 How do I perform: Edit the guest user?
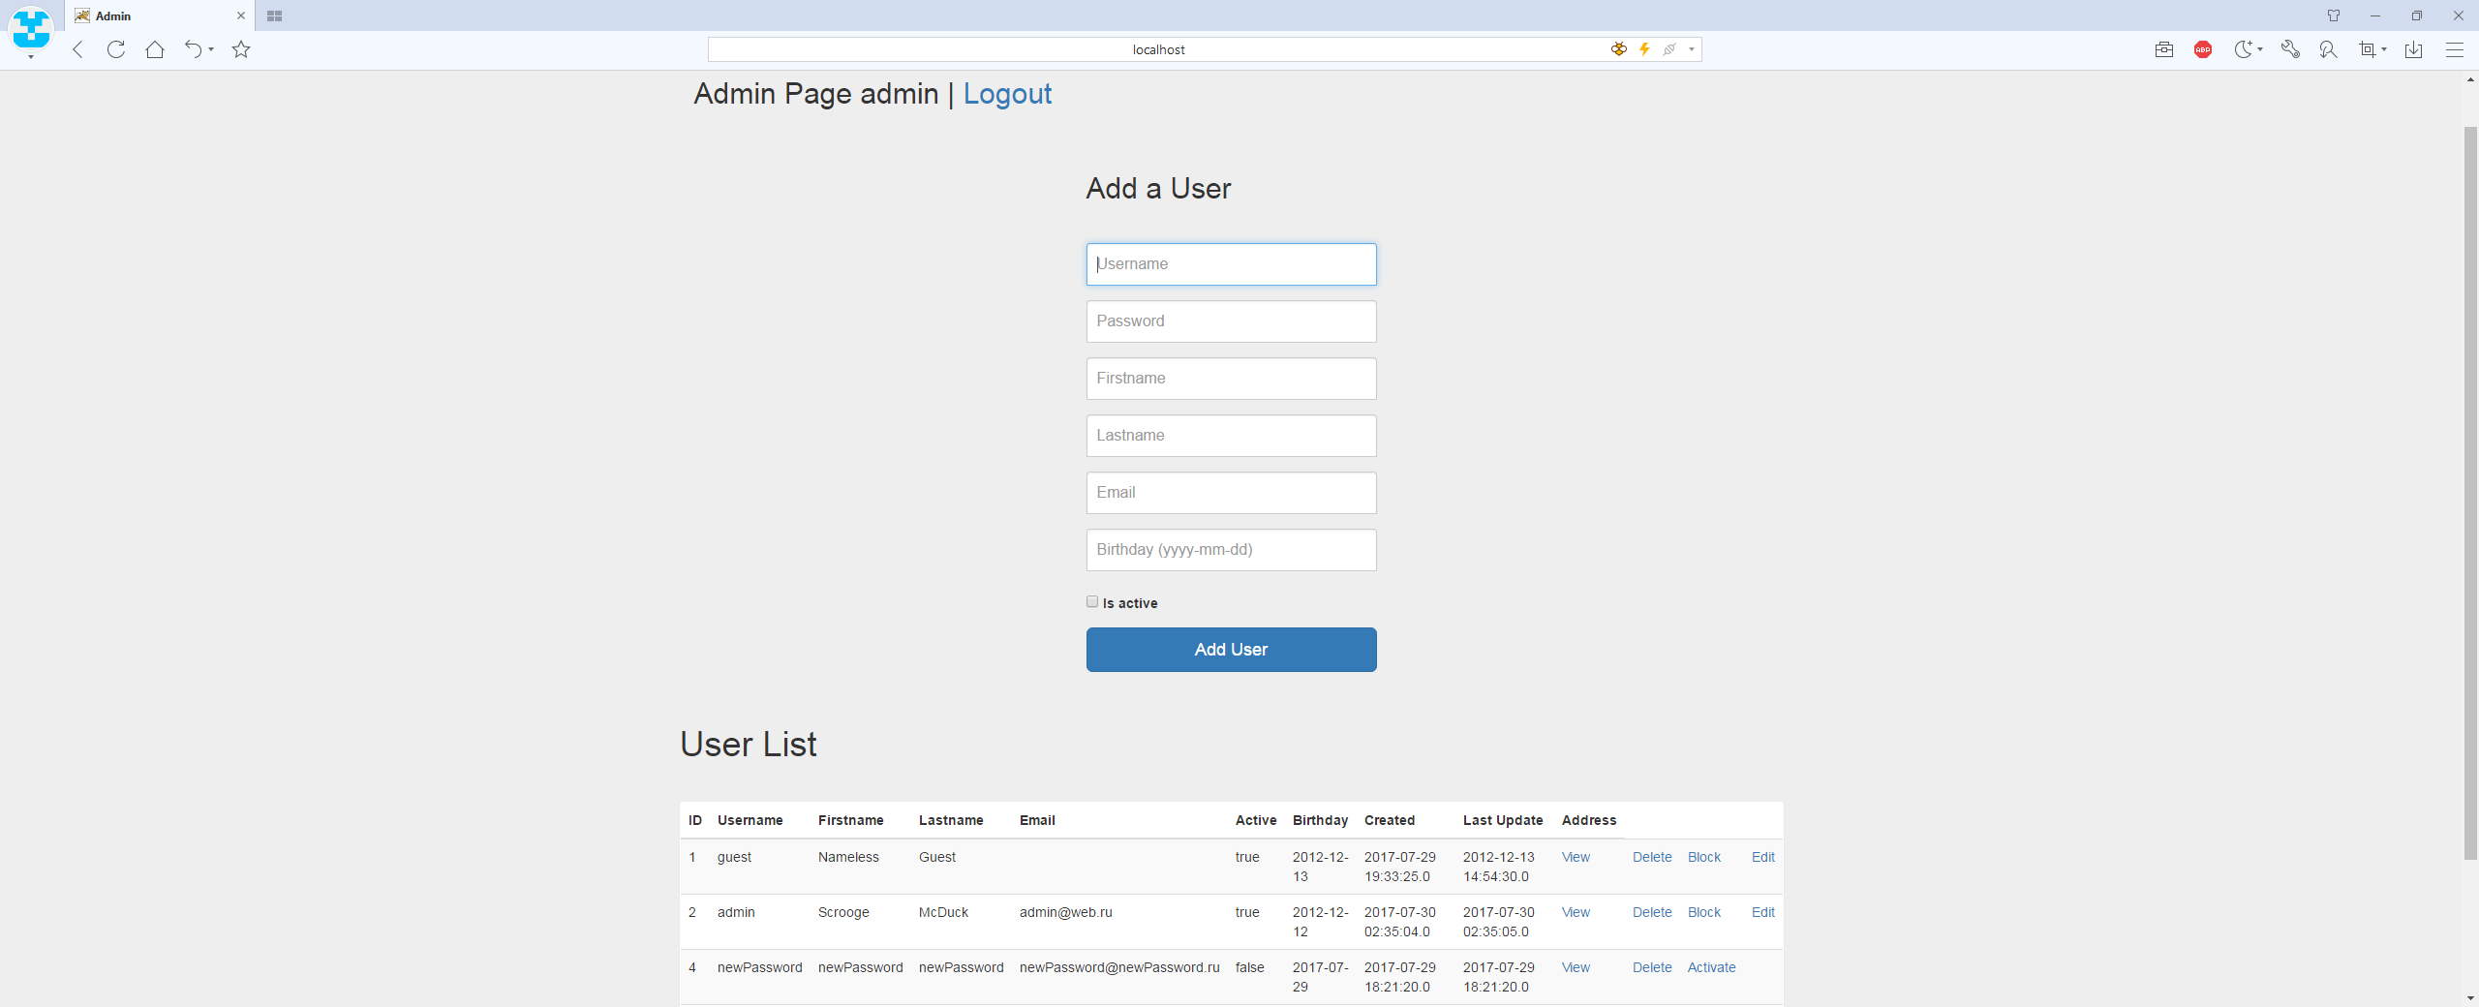pyautogui.click(x=1762, y=857)
